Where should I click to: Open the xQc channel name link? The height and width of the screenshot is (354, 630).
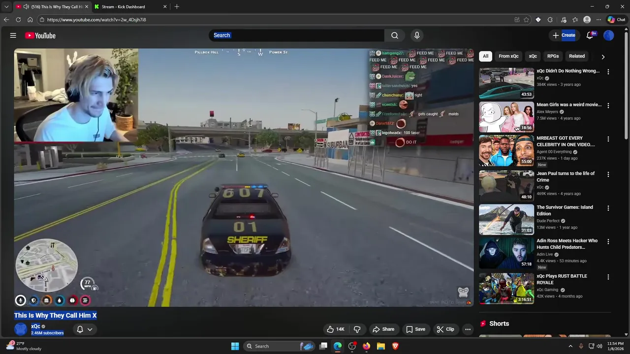pos(35,326)
